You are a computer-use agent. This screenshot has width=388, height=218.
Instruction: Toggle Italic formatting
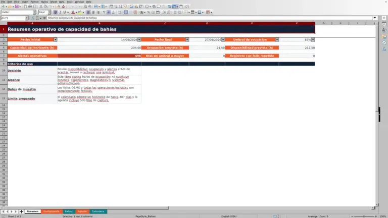60,12
